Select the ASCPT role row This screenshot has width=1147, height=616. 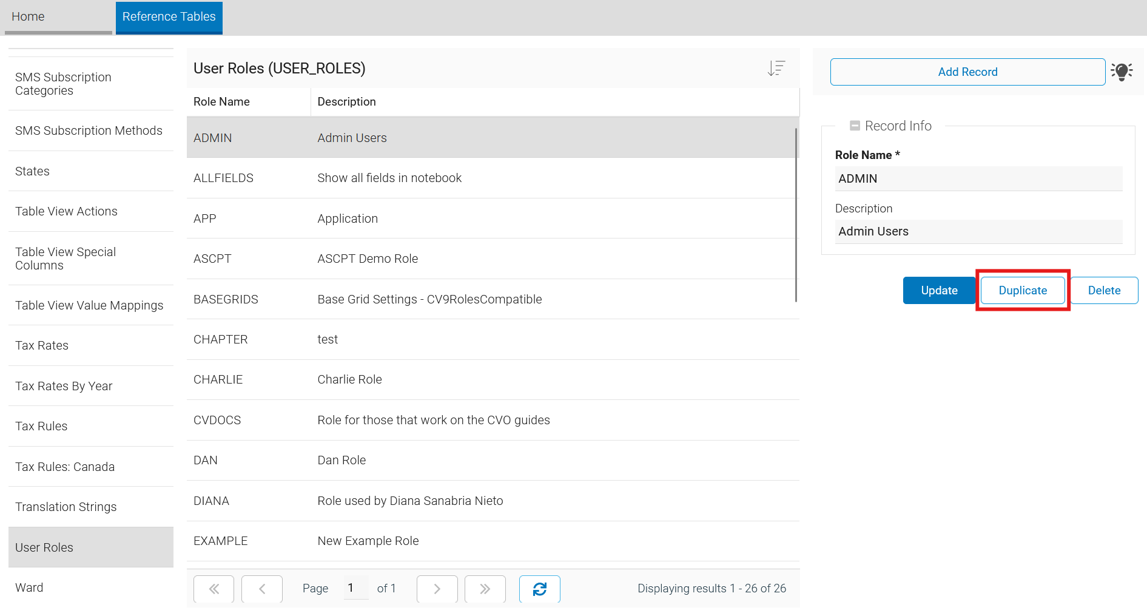pyautogui.click(x=493, y=259)
